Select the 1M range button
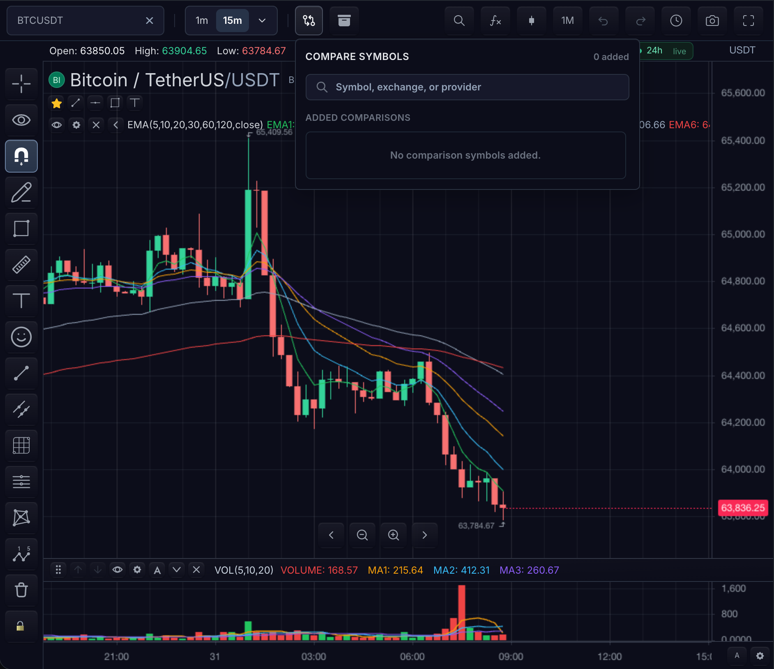 click(568, 21)
